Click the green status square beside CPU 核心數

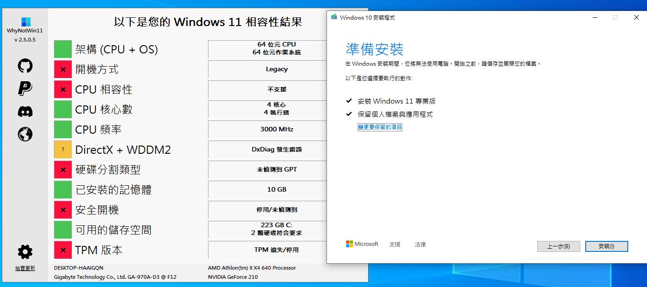63,109
